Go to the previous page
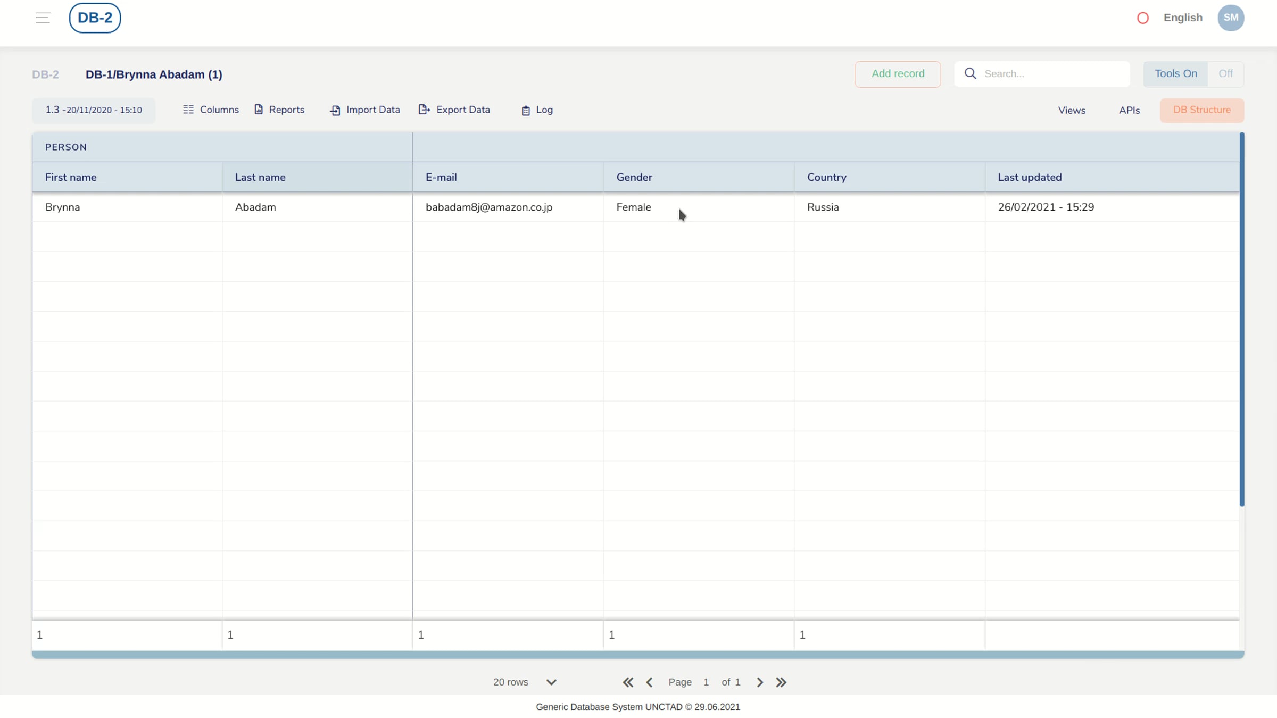 [x=649, y=682]
